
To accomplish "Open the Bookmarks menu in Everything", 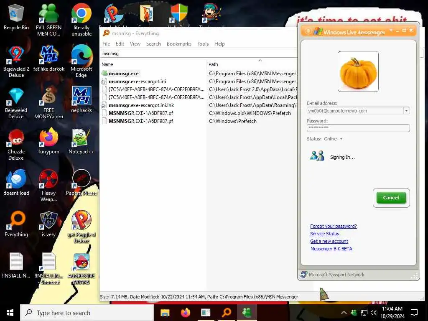I will [179, 43].
